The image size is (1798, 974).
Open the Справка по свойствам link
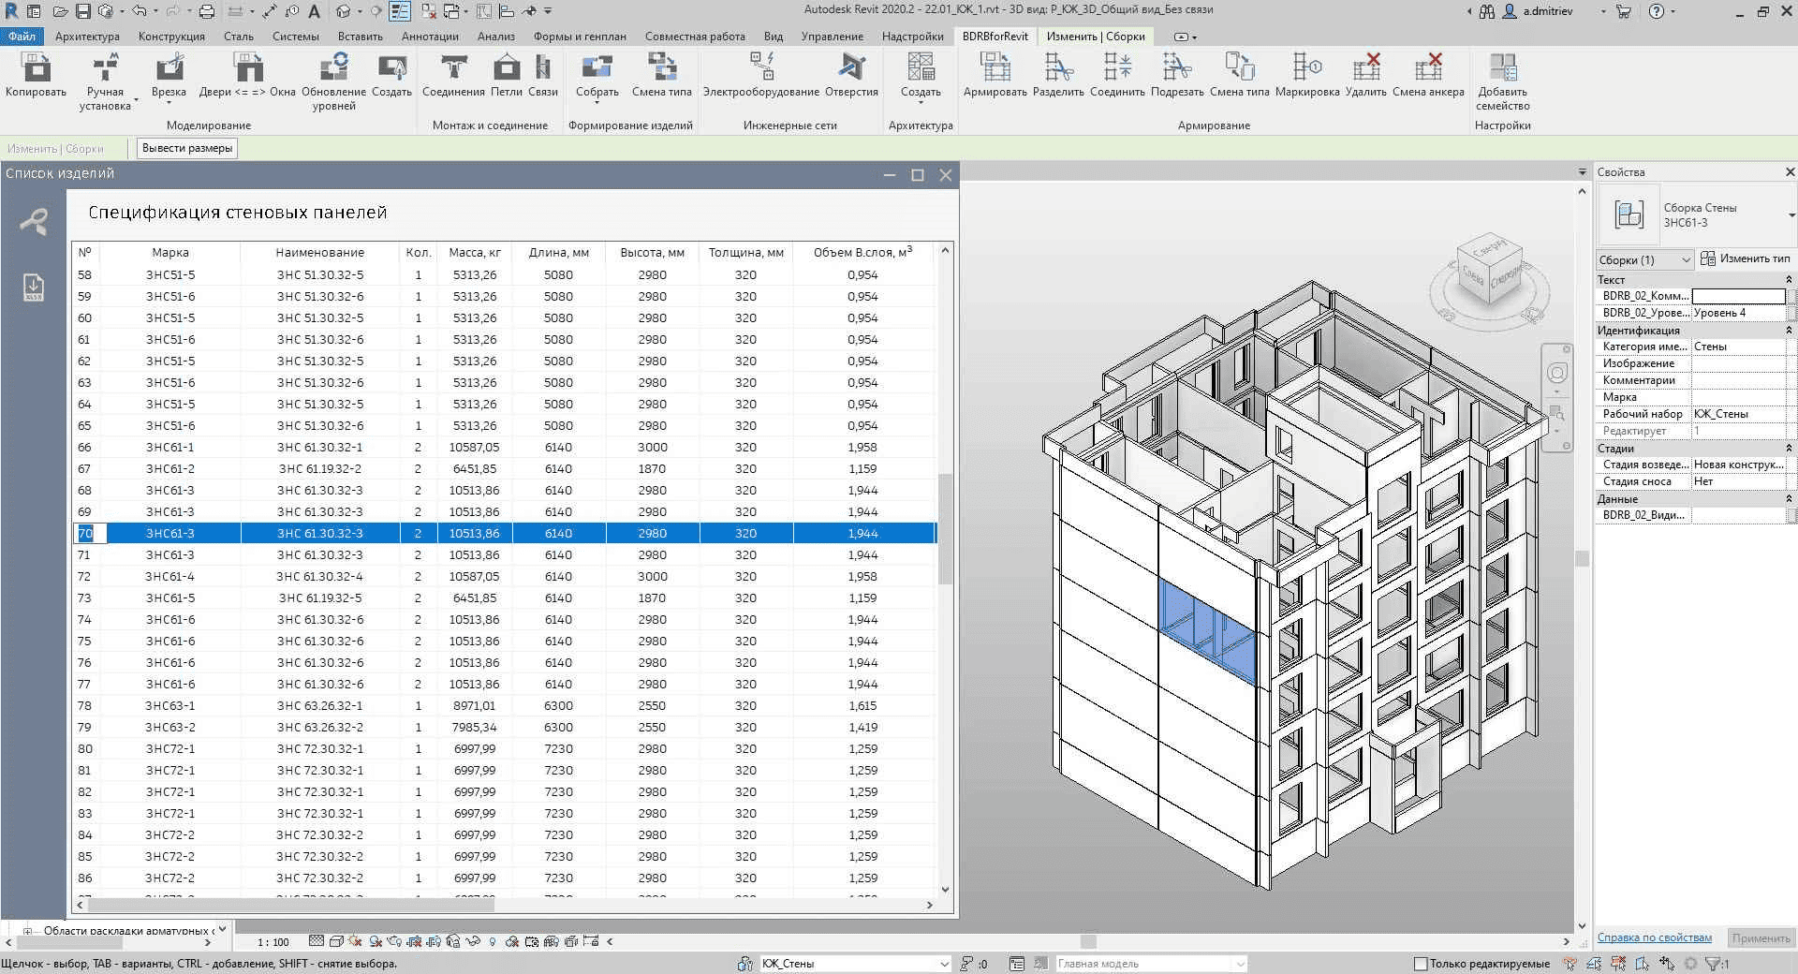pos(1654,937)
